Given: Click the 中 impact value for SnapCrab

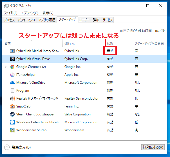Looking at the screenshot, I should [x=137, y=106].
